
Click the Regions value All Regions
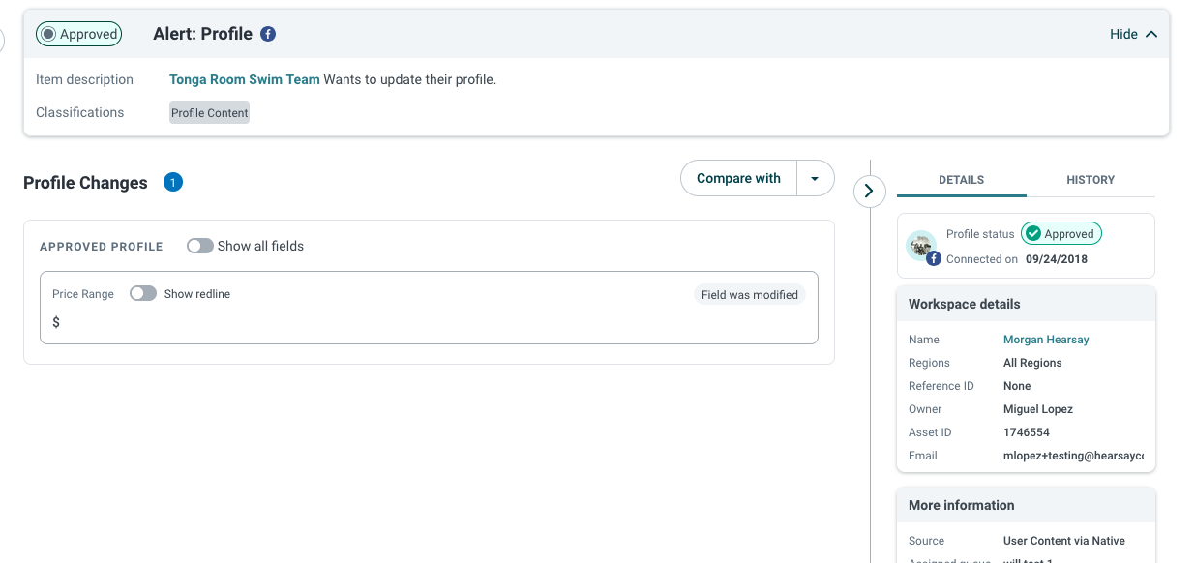1032,363
